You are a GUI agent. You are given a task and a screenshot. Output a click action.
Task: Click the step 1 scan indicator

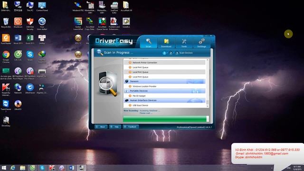(164, 53)
